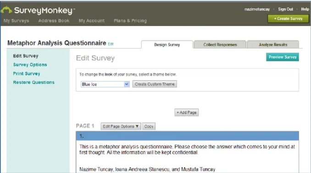Click the nazimetuncay username link

257,9
